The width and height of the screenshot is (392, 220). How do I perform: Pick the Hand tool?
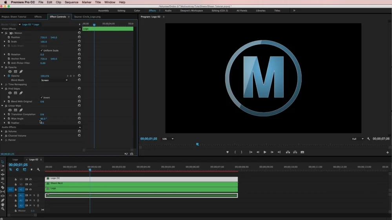click(3, 204)
